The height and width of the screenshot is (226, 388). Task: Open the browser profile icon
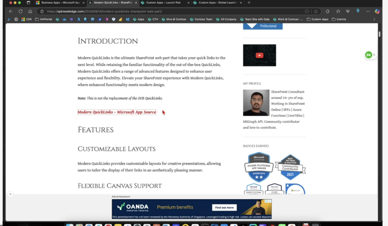(x=358, y=11)
